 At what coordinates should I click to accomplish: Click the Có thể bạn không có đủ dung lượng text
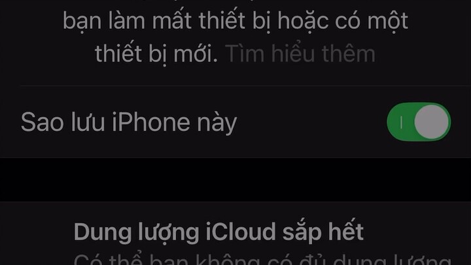[262, 260]
